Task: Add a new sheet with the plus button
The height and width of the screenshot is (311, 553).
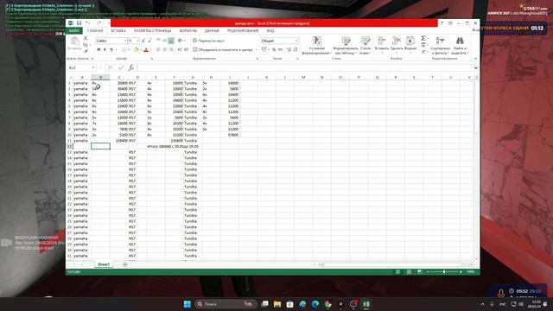Action: point(124,264)
